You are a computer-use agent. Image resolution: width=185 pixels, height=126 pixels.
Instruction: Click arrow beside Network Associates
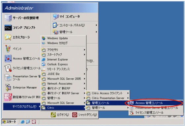[84, 84]
